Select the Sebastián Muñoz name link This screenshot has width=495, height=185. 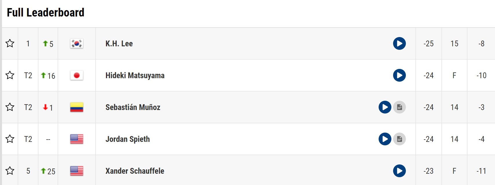click(133, 107)
